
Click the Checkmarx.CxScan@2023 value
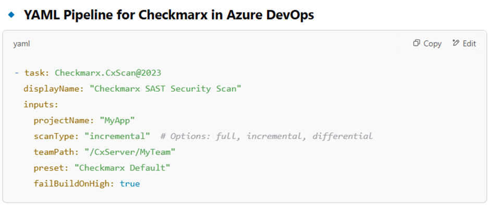(x=108, y=73)
